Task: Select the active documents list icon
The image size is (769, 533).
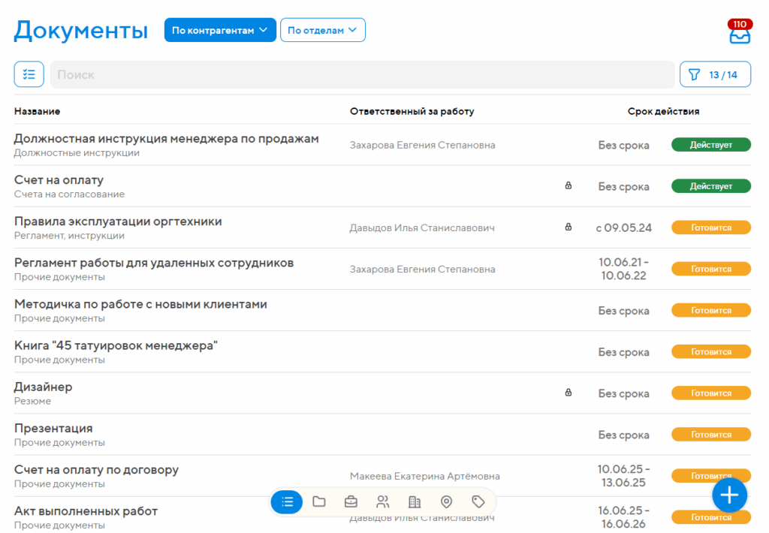Action: pyautogui.click(x=287, y=501)
